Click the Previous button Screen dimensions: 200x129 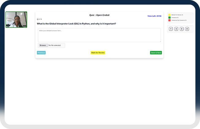point(41,53)
